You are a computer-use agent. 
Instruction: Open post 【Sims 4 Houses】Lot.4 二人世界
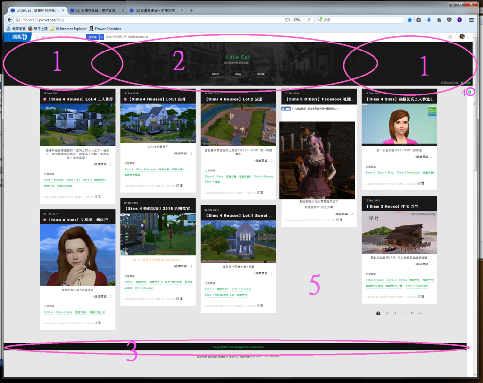(x=81, y=99)
